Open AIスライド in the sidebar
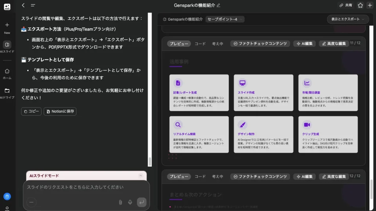Image resolution: width=376 pixels, height=211 pixels. pos(7,47)
